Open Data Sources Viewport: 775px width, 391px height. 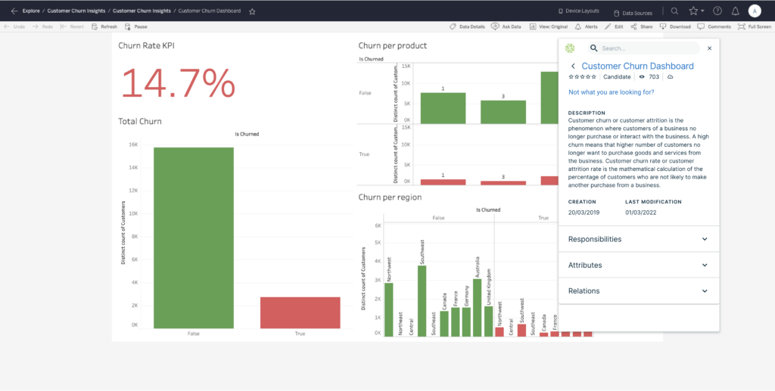[633, 13]
